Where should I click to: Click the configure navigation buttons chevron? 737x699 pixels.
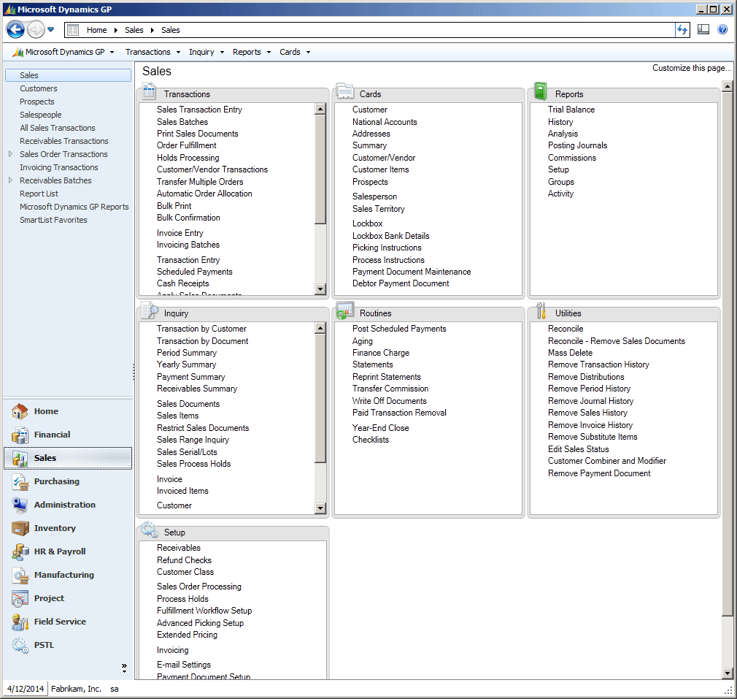[x=124, y=667]
